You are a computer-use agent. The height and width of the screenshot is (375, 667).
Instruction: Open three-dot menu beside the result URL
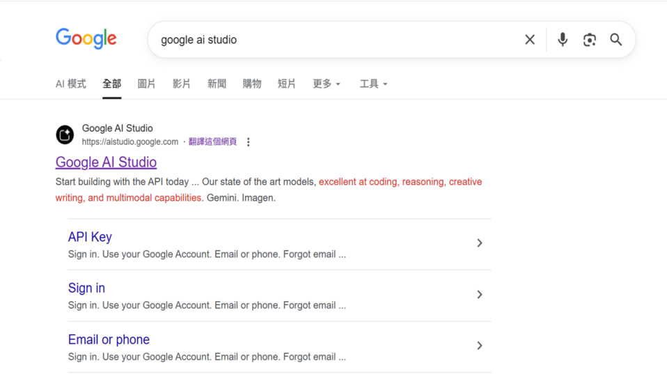249,142
